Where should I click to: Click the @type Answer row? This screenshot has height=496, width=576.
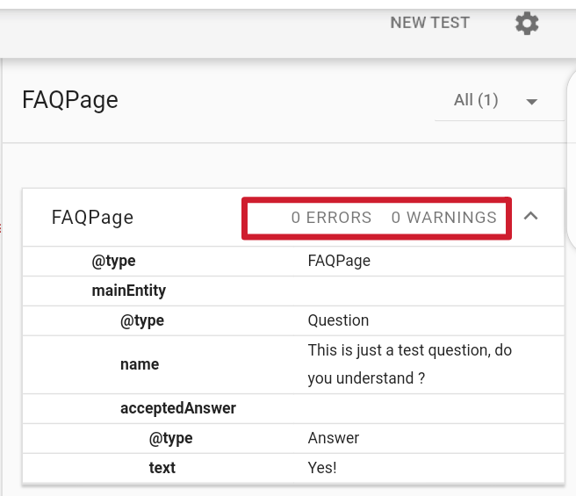coord(293,438)
